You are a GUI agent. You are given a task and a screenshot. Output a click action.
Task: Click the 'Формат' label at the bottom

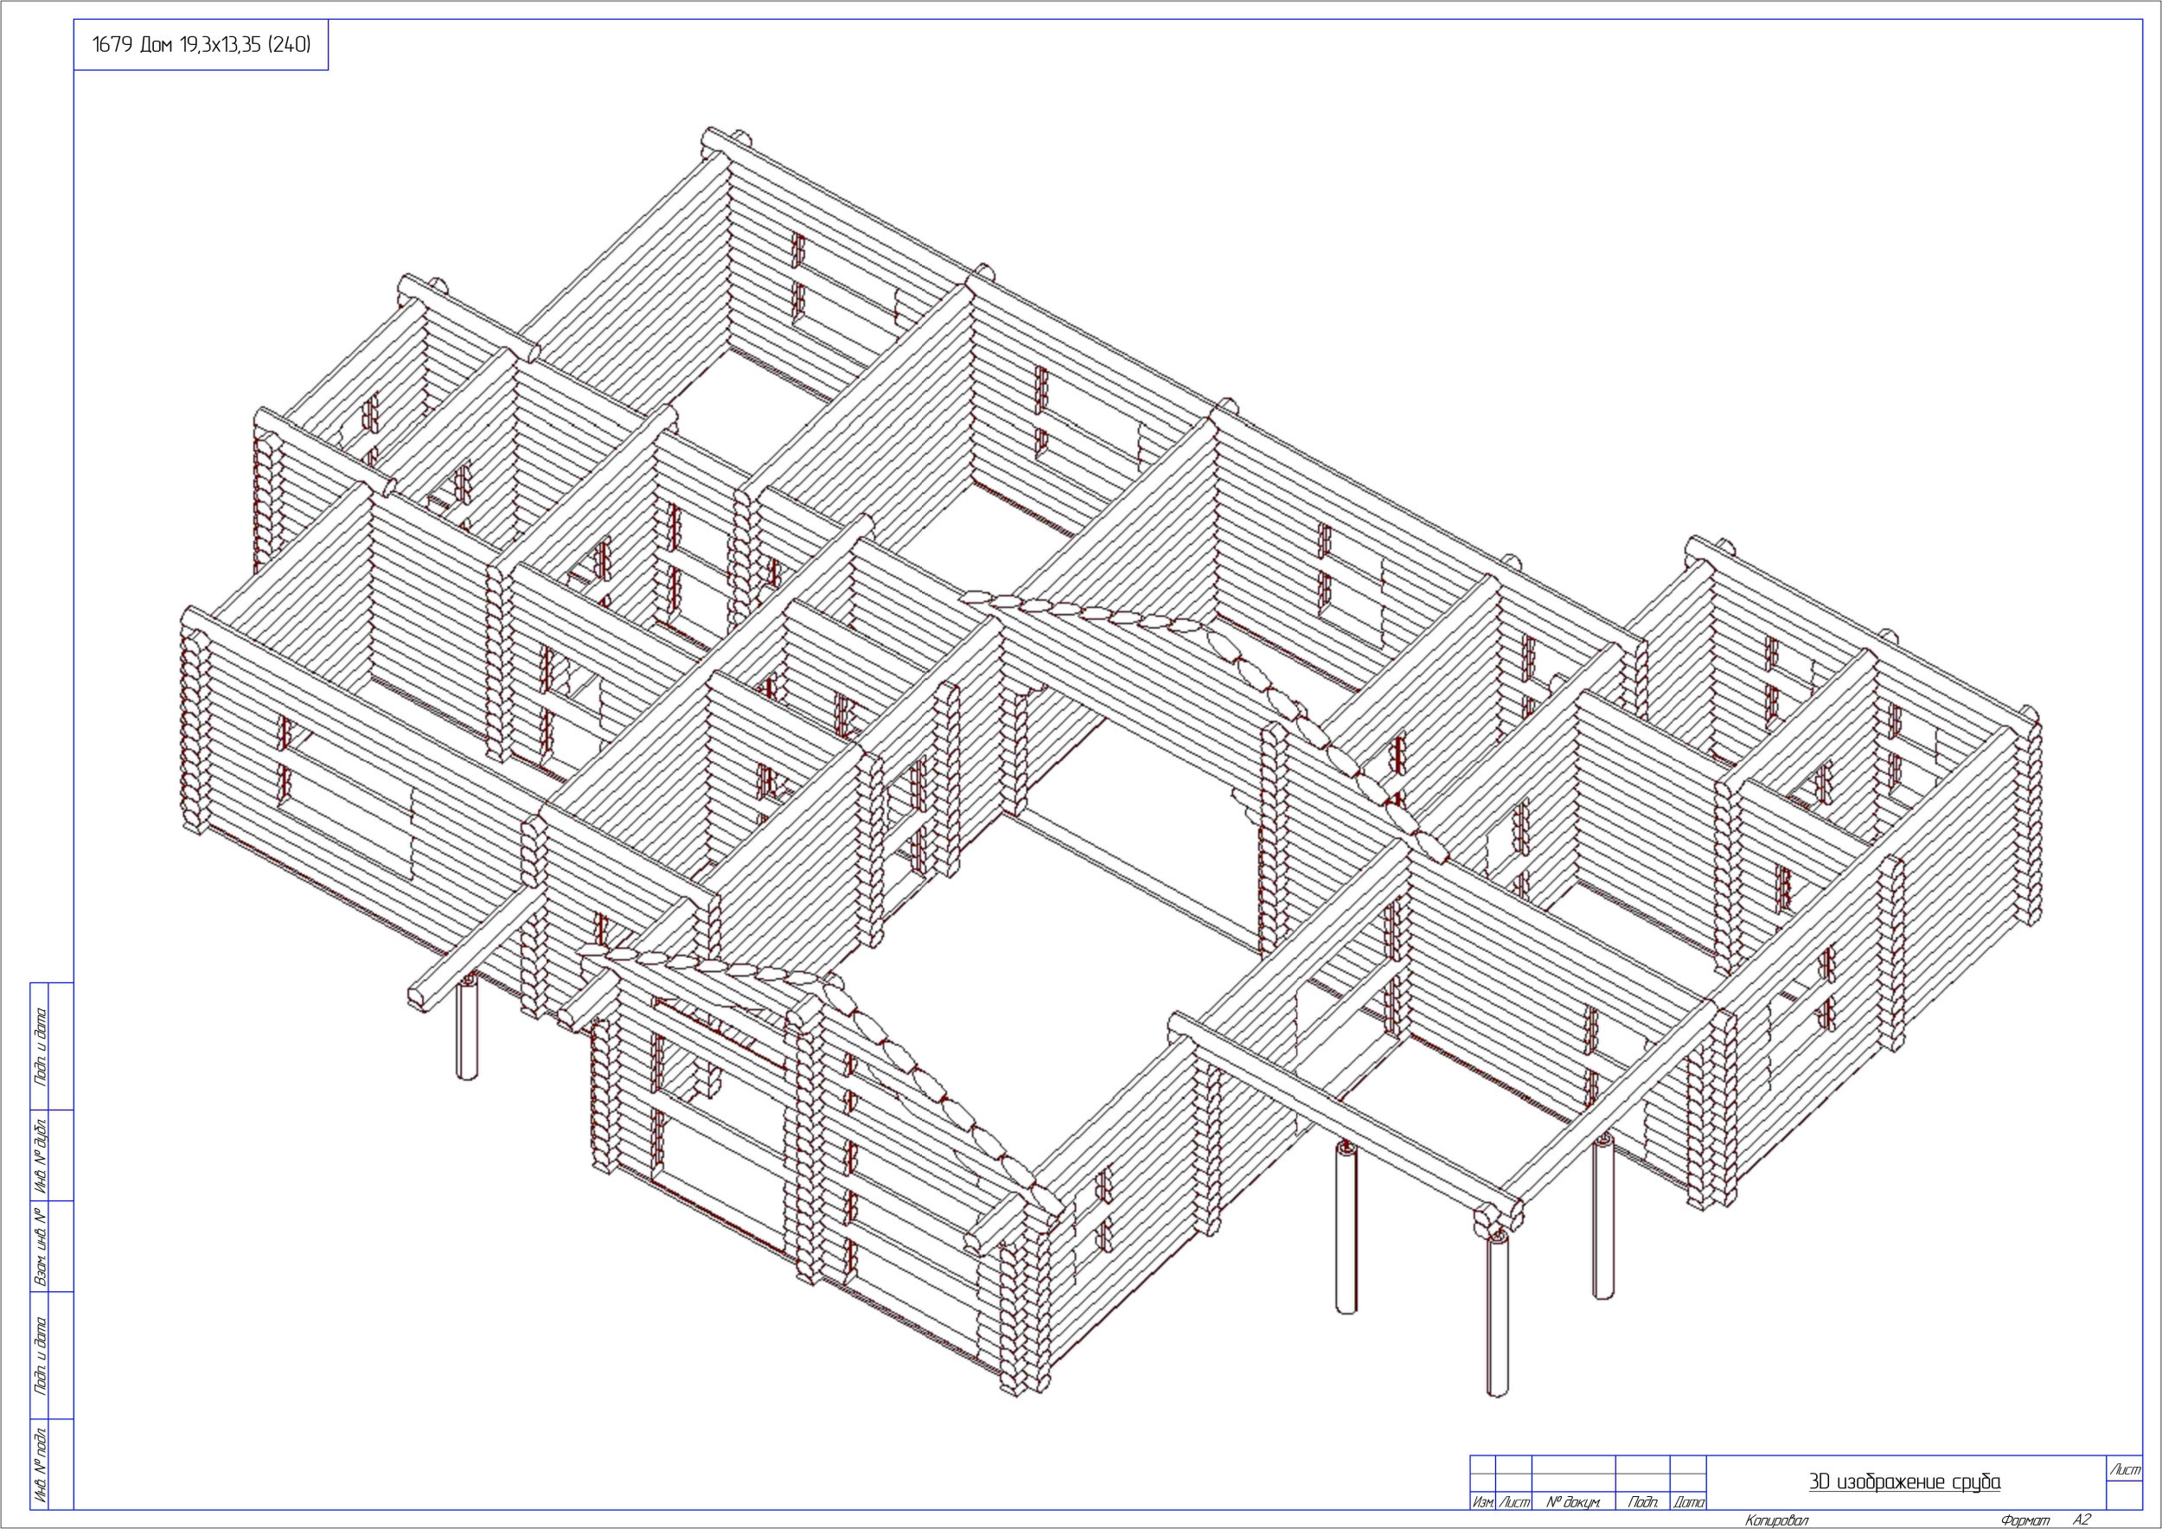coord(2024,1520)
